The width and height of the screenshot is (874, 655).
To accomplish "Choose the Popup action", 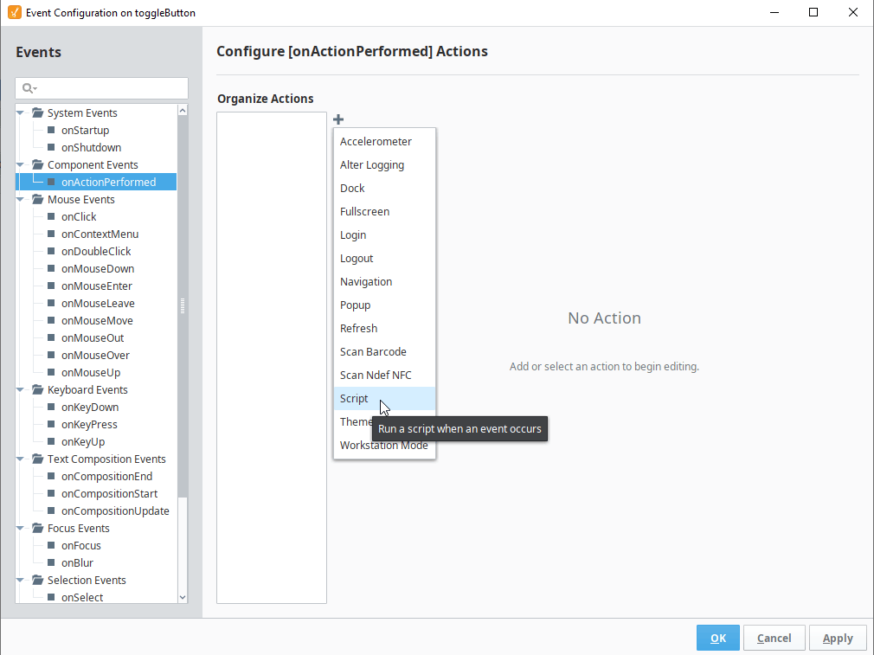I will pos(384,305).
